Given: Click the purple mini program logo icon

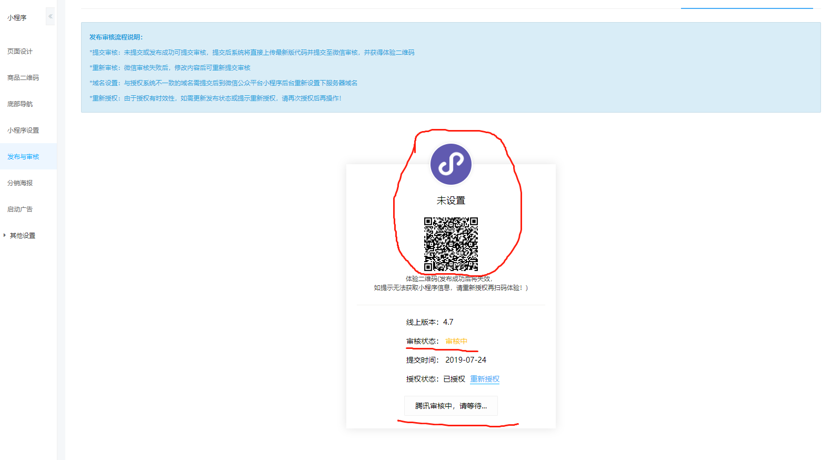Looking at the screenshot, I should click(x=451, y=164).
